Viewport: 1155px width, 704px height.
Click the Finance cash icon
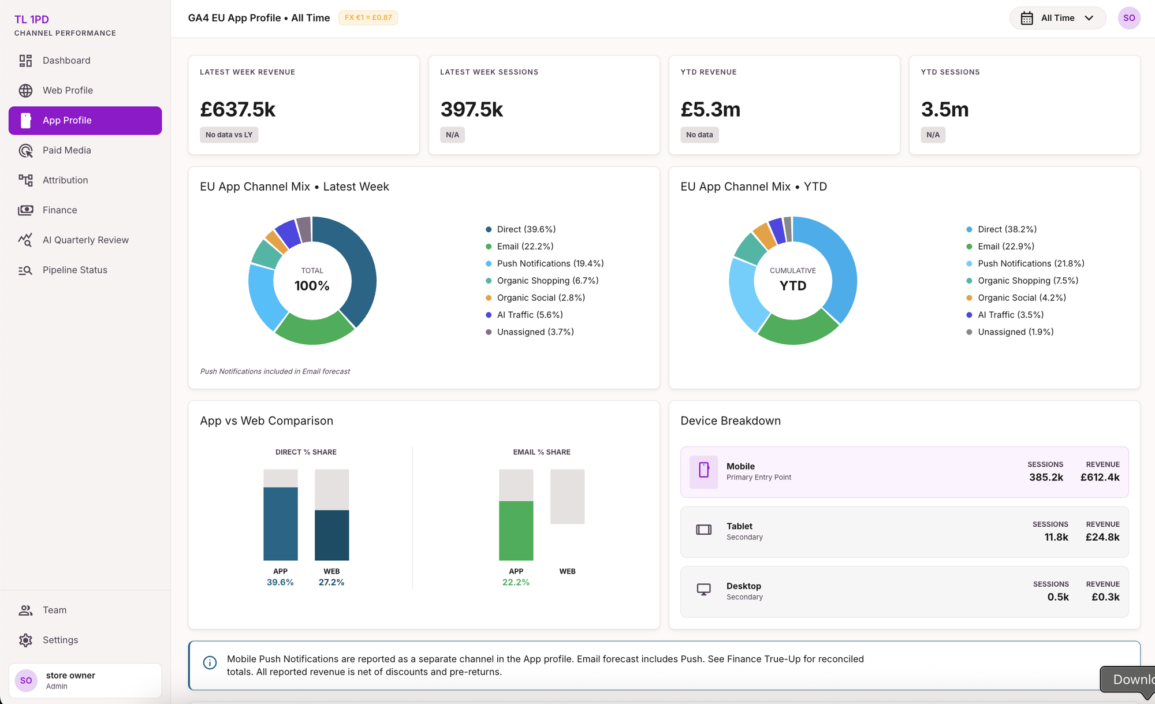tap(25, 210)
